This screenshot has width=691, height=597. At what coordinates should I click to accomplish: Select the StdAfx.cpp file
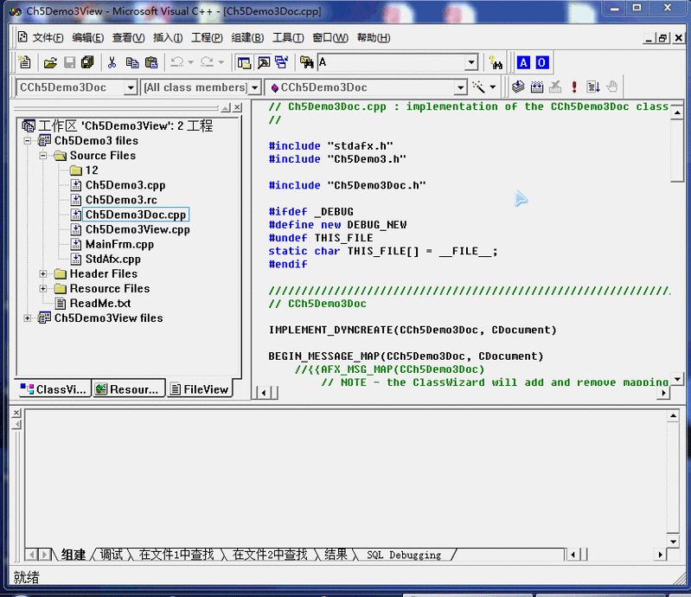coord(112,260)
